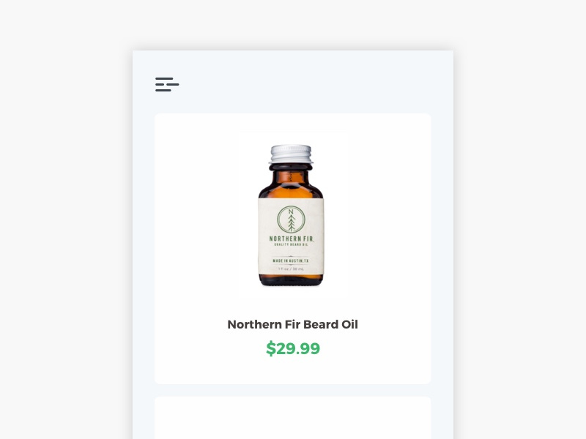Screen dimensions: 586x439
Task: Open the hamburger menu icon
Action: 167,84
